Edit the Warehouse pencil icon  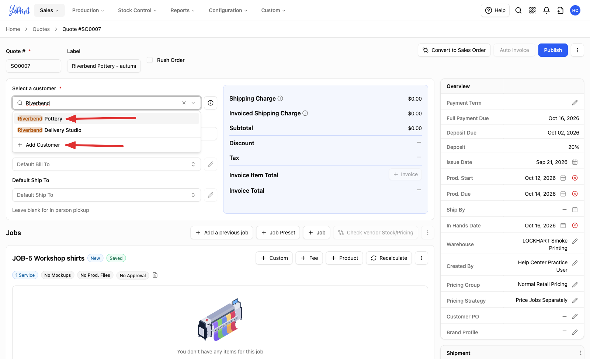(x=575, y=241)
